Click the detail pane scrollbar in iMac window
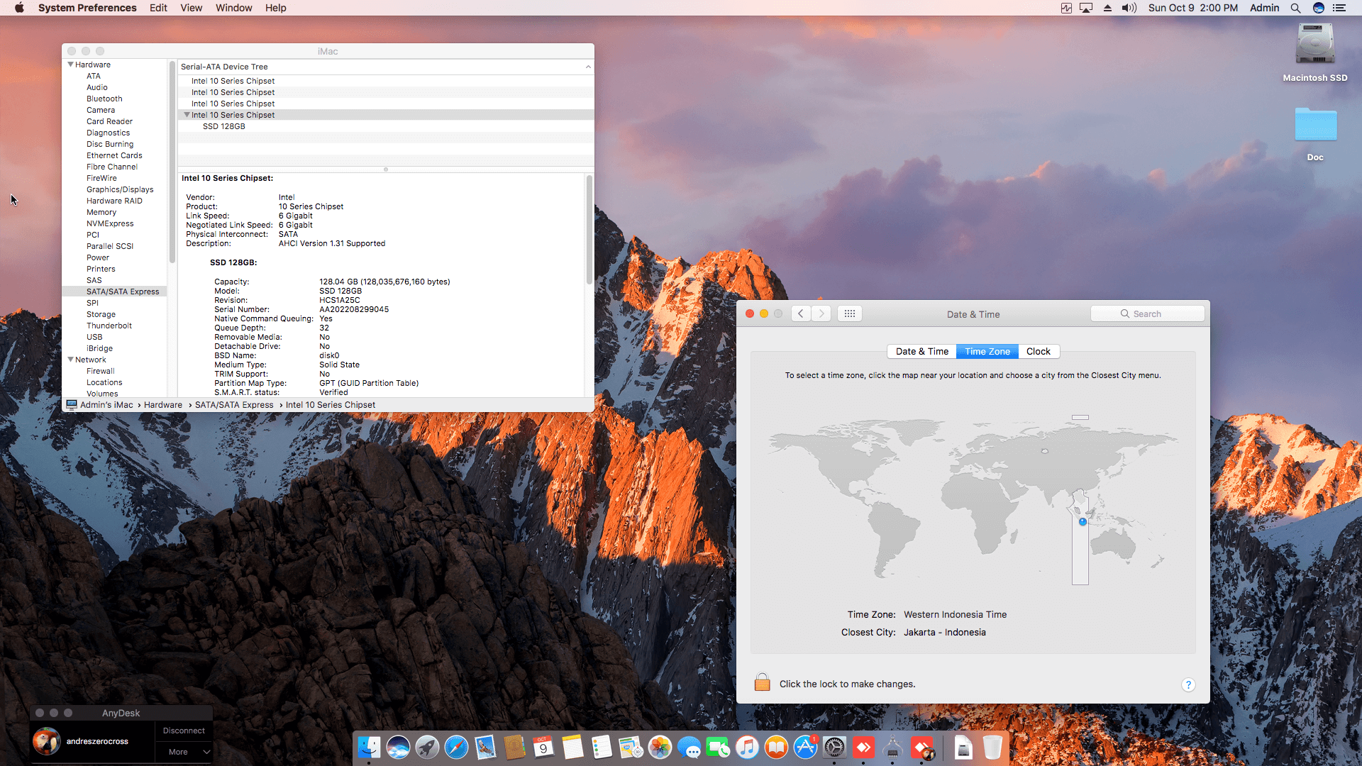The image size is (1362, 766). coord(589,229)
